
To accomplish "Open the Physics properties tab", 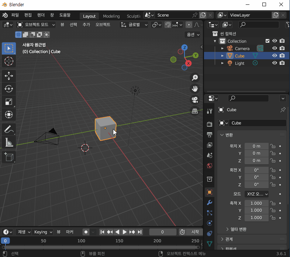I will point(210,223).
